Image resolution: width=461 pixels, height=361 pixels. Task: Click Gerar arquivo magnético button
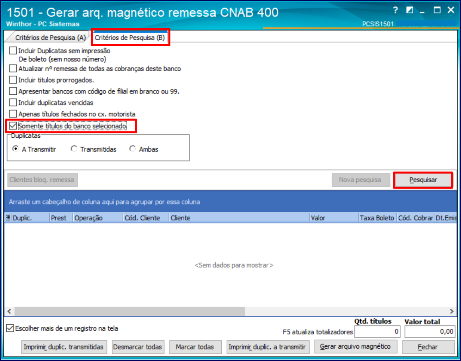pos(356,347)
